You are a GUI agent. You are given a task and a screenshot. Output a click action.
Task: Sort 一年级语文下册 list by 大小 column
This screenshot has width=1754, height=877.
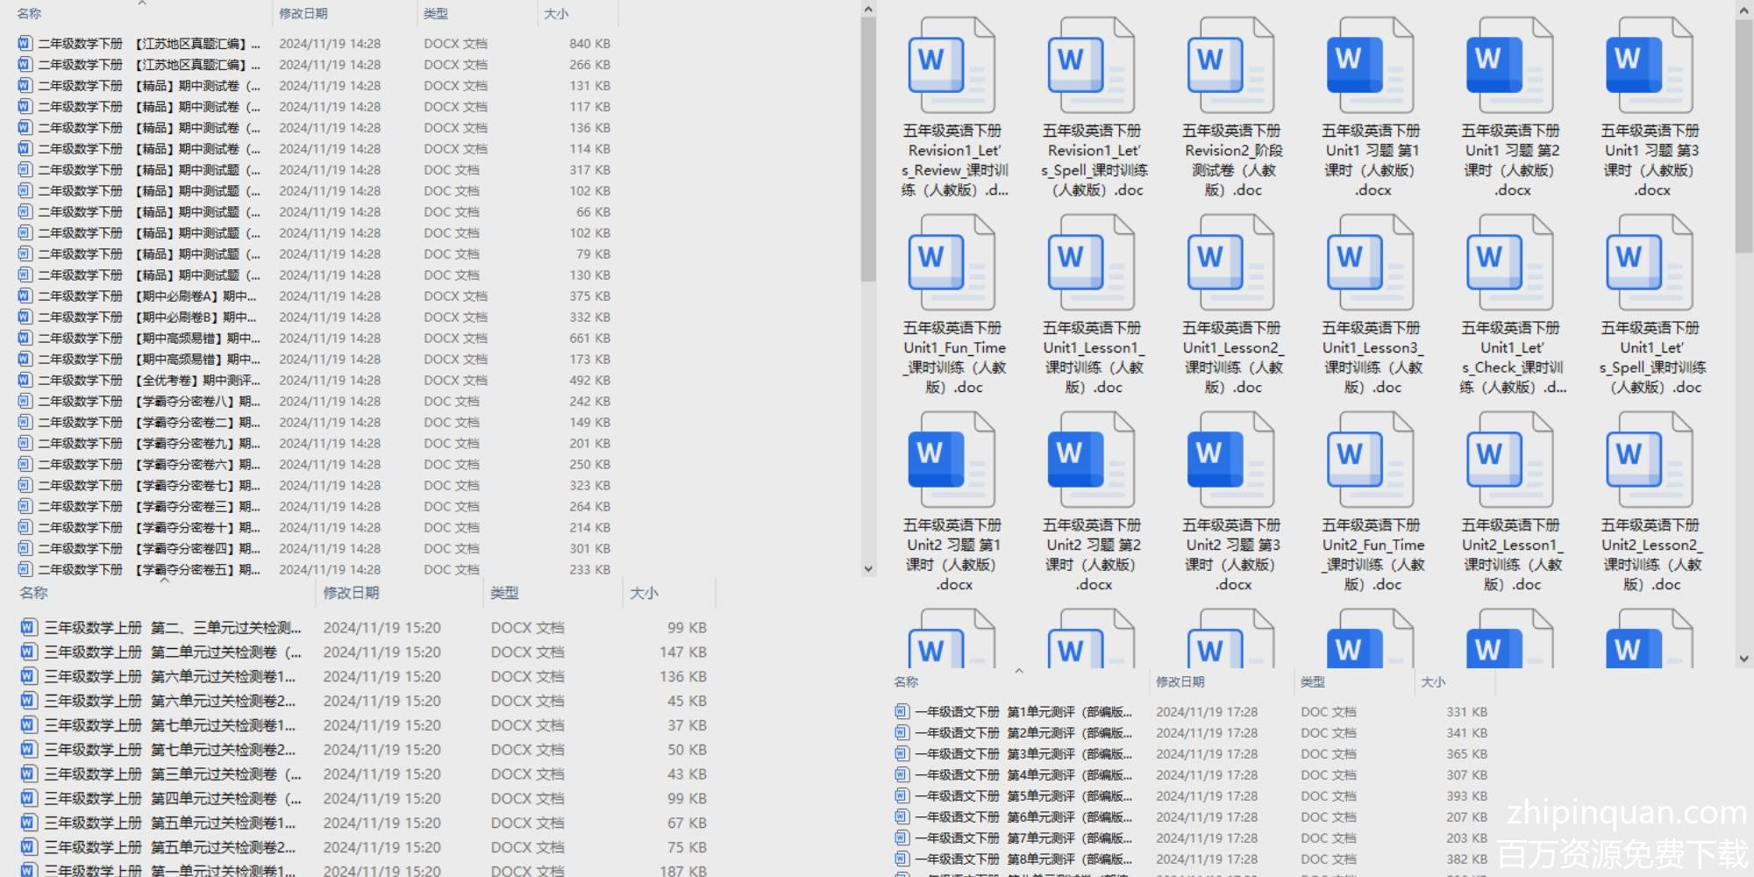pyautogui.click(x=1433, y=681)
